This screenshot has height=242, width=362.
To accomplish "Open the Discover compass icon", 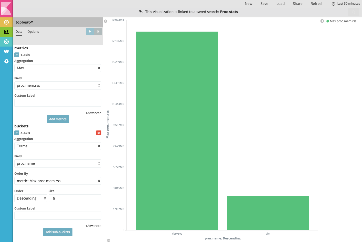I will tap(6, 22).
